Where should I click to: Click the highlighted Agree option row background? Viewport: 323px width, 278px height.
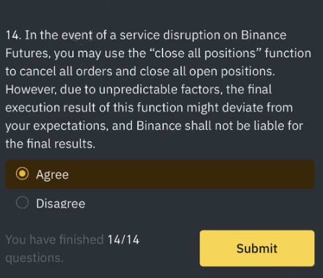coord(160,174)
